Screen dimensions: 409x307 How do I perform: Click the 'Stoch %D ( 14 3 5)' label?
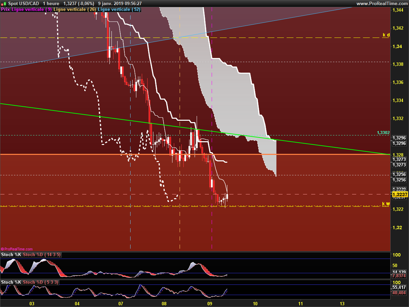[42, 255]
